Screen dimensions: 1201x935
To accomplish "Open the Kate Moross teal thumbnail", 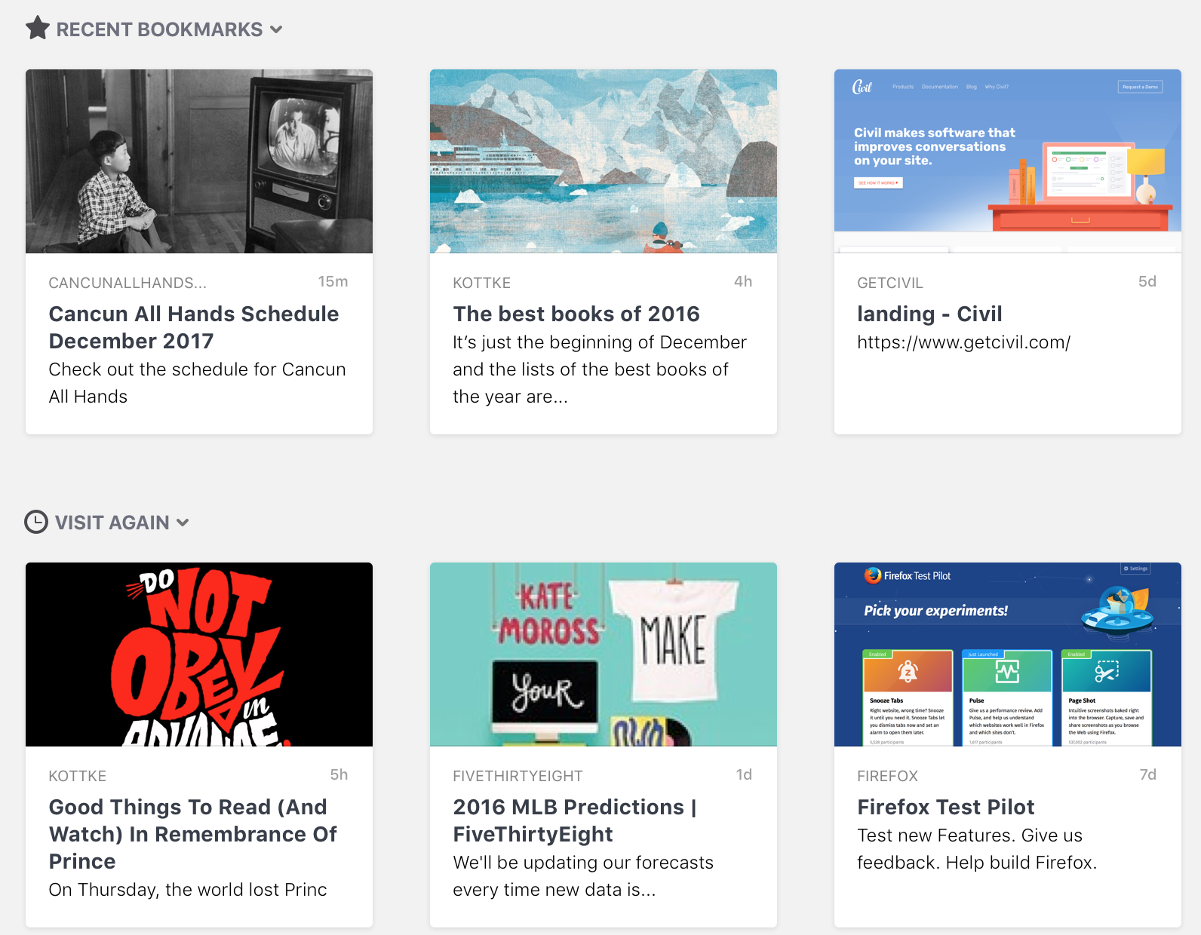I will (604, 654).
